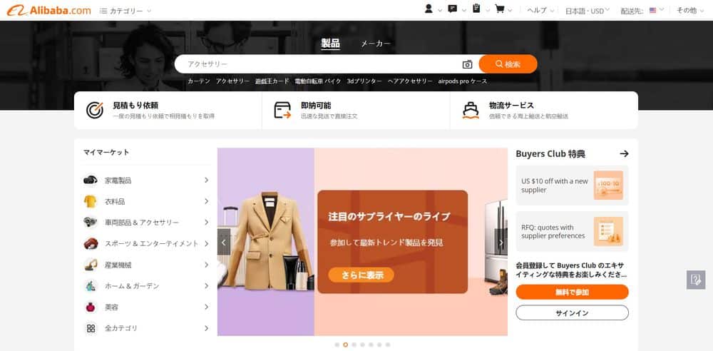Click the camera image search icon
Image resolution: width=713 pixels, height=351 pixels.
pyautogui.click(x=467, y=64)
